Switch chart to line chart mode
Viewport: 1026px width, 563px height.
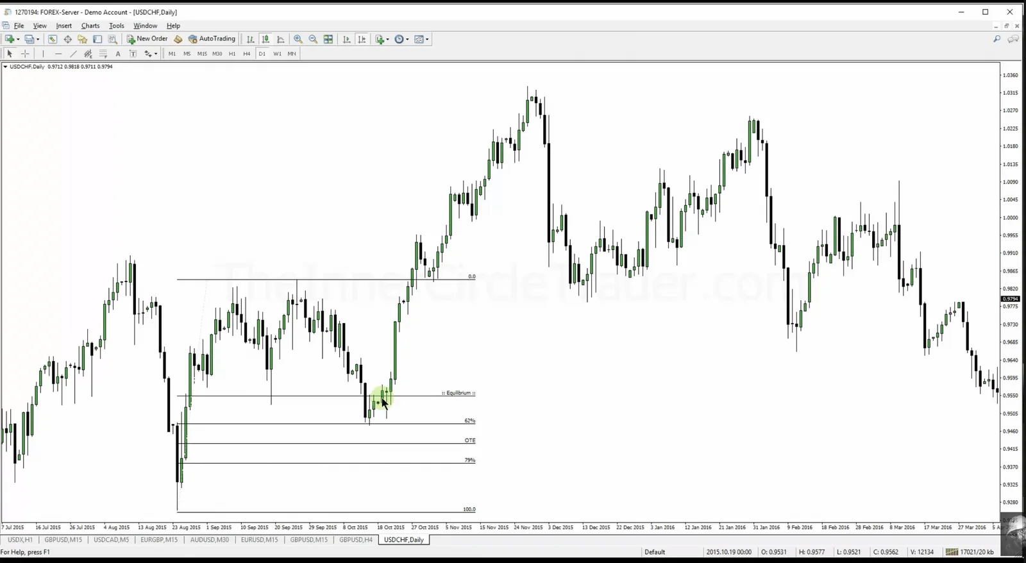point(280,39)
